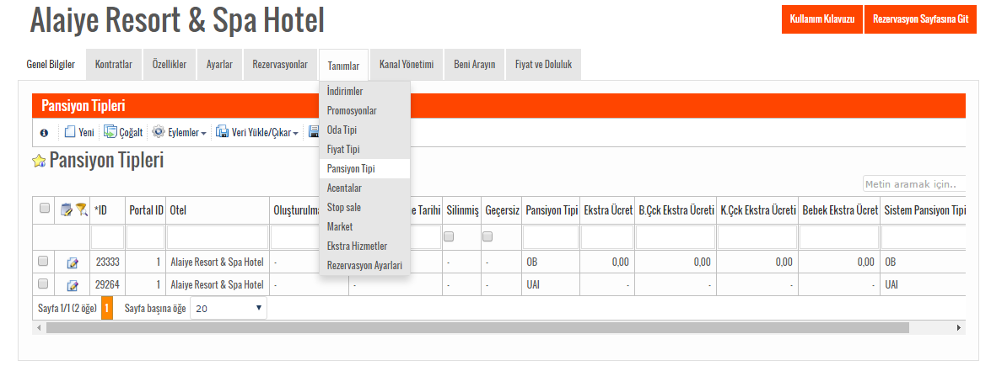Check the row 23333 checkbox
Screen dimensions: 991x371
pos(43,260)
